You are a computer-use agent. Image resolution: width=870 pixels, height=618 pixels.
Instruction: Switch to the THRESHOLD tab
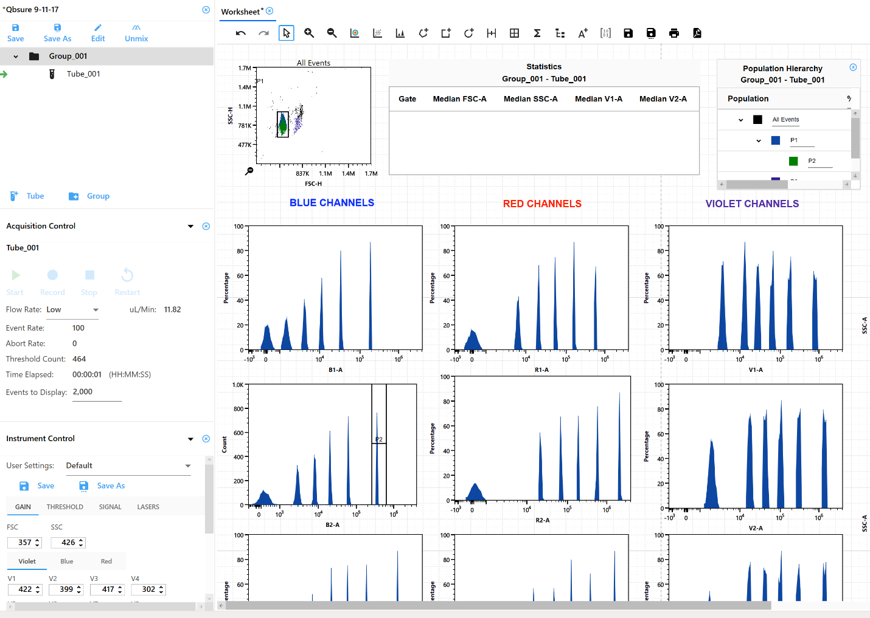click(65, 507)
